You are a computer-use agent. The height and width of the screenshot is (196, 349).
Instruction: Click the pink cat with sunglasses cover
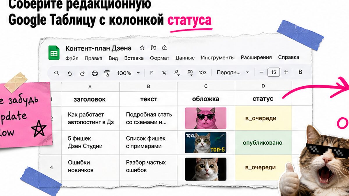point(206,118)
